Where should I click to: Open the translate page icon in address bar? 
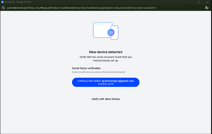tap(207, 8)
